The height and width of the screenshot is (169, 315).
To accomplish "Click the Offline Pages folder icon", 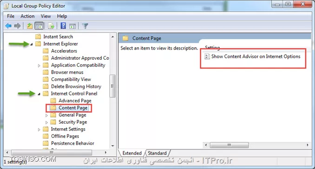I will click(x=46, y=136).
